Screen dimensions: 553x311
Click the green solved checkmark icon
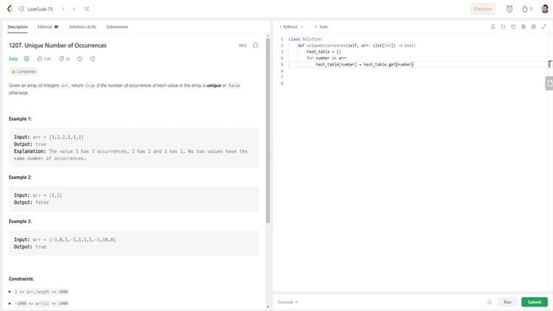[27, 59]
